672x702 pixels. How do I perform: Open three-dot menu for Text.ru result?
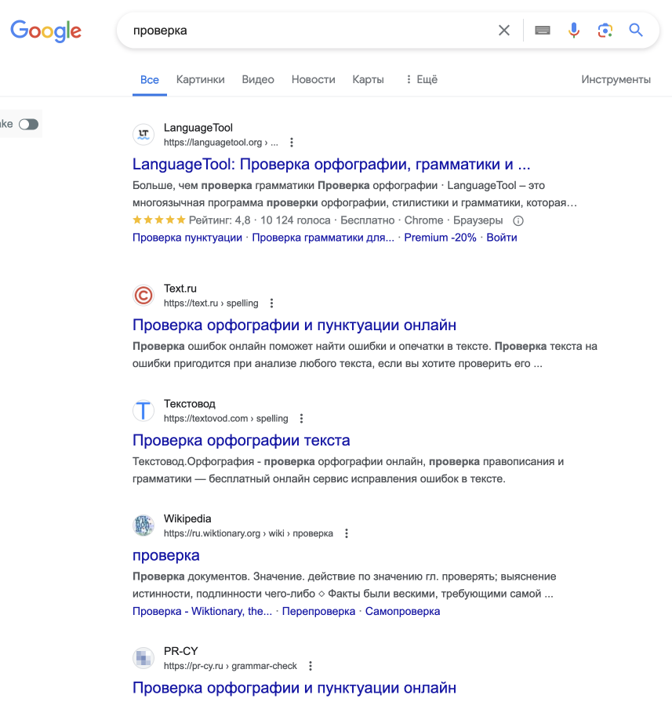click(x=271, y=303)
